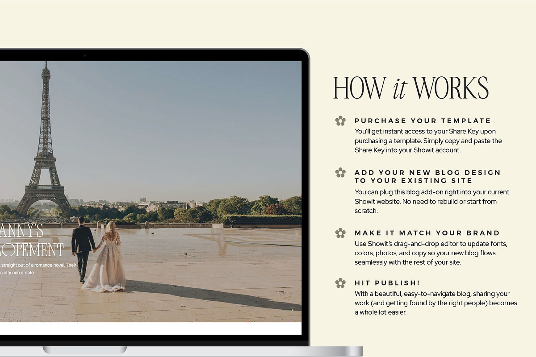This screenshot has height=357, width=536.
Task: Click the HOW it WORKS heading
Action: tap(411, 88)
